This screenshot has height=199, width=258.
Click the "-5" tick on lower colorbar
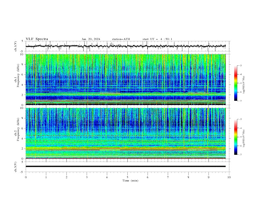[x=240, y=137]
